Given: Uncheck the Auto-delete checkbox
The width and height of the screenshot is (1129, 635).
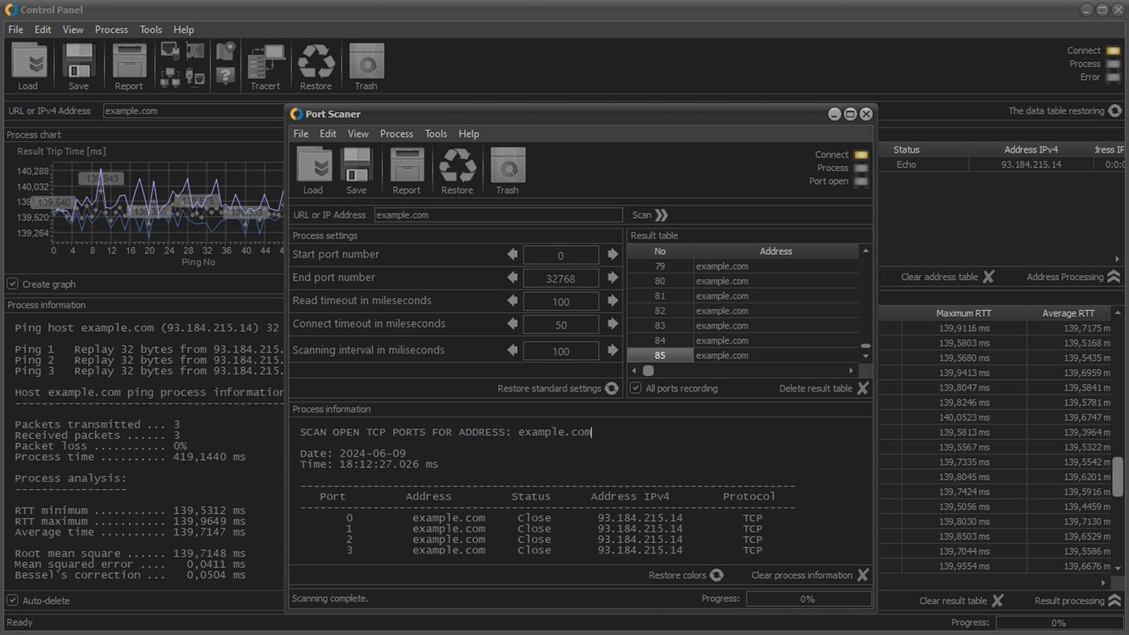Looking at the screenshot, I should (x=13, y=600).
